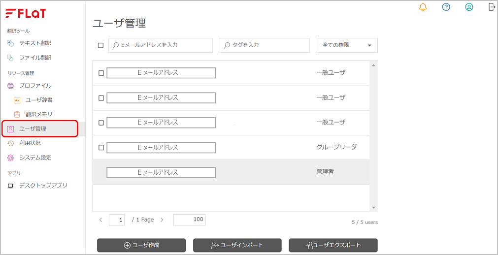498x255 pixels.
Task: Click the FLaT logo
Action: [26, 13]
